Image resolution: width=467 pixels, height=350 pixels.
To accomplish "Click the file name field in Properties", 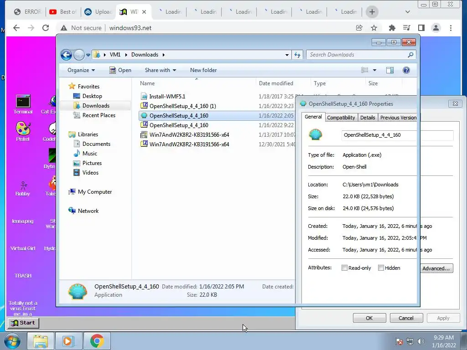I will [x=397, y=135].
